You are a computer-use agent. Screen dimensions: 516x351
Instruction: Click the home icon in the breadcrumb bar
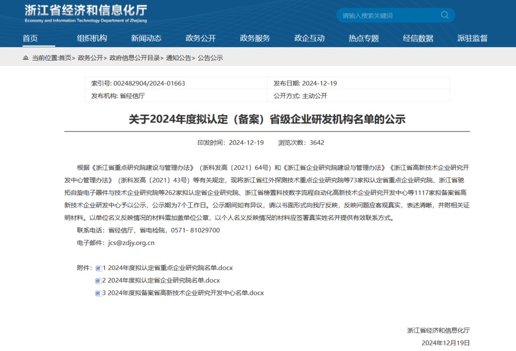25,58
